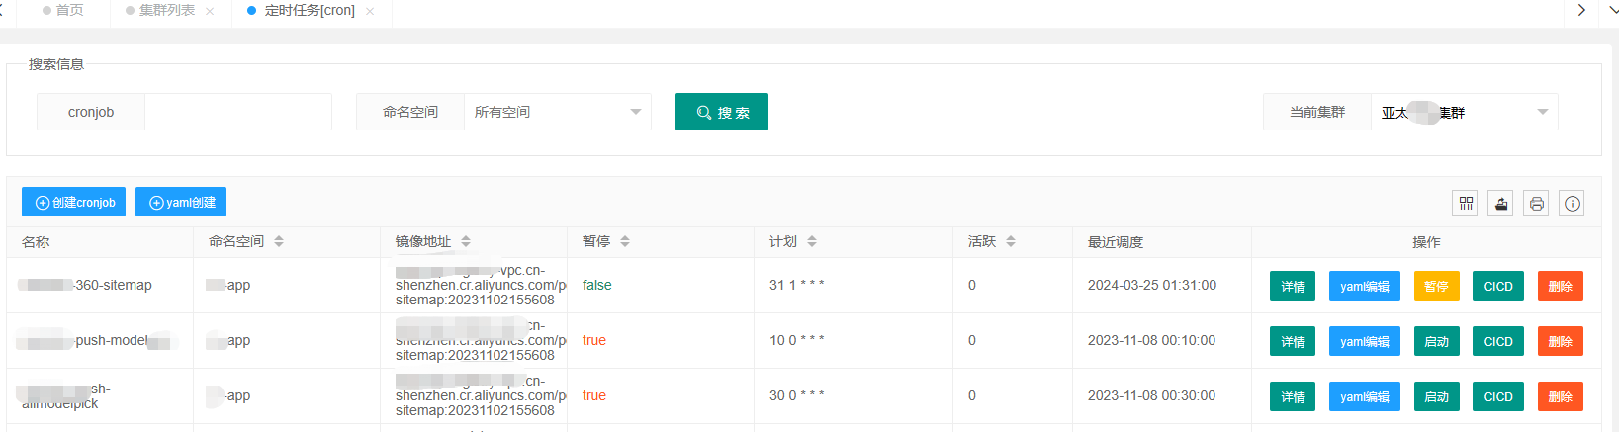1619x432 pixels.
Task: Open yaml编辑 for 360-sitemap row
Action: point(1365,286)
